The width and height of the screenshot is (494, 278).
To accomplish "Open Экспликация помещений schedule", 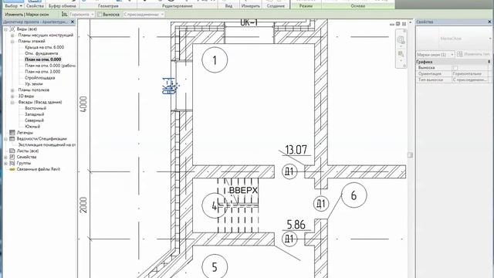I will [x=47, y=144].
